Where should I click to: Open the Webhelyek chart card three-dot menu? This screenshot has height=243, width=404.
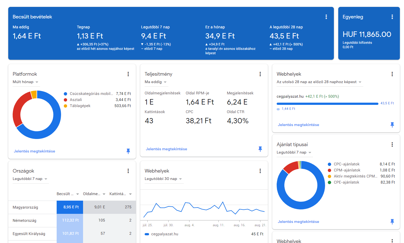coord(260,171)
